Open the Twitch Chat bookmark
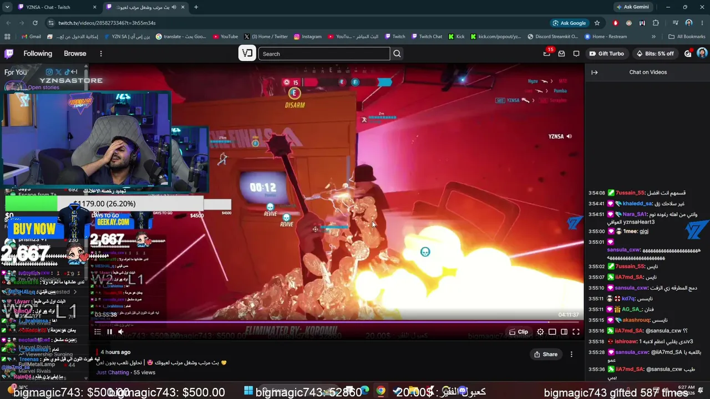The height and width of the screenshot is (399, 710). coord(427,37)
